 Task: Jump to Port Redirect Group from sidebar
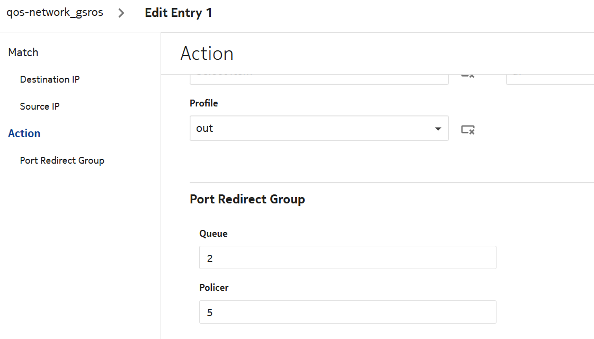click(x=62, y=160)
